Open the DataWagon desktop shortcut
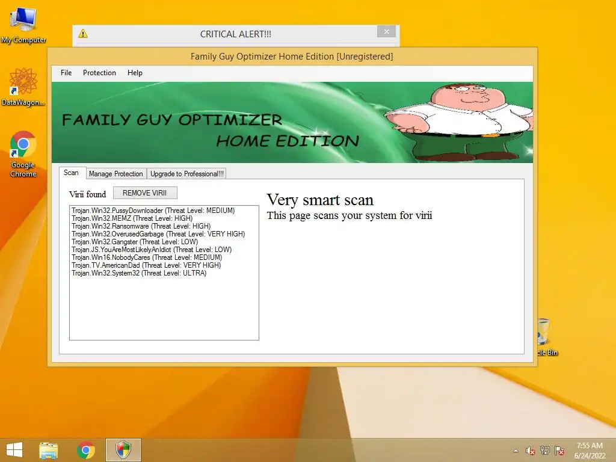Viewport: 616px width, 462px height. (23, 87)
